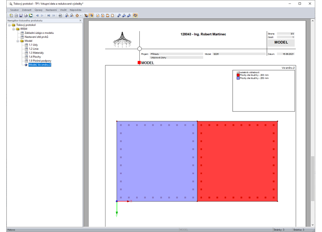
Task: Activate the highlighted selection mode icon
Action: click(91, 15)
